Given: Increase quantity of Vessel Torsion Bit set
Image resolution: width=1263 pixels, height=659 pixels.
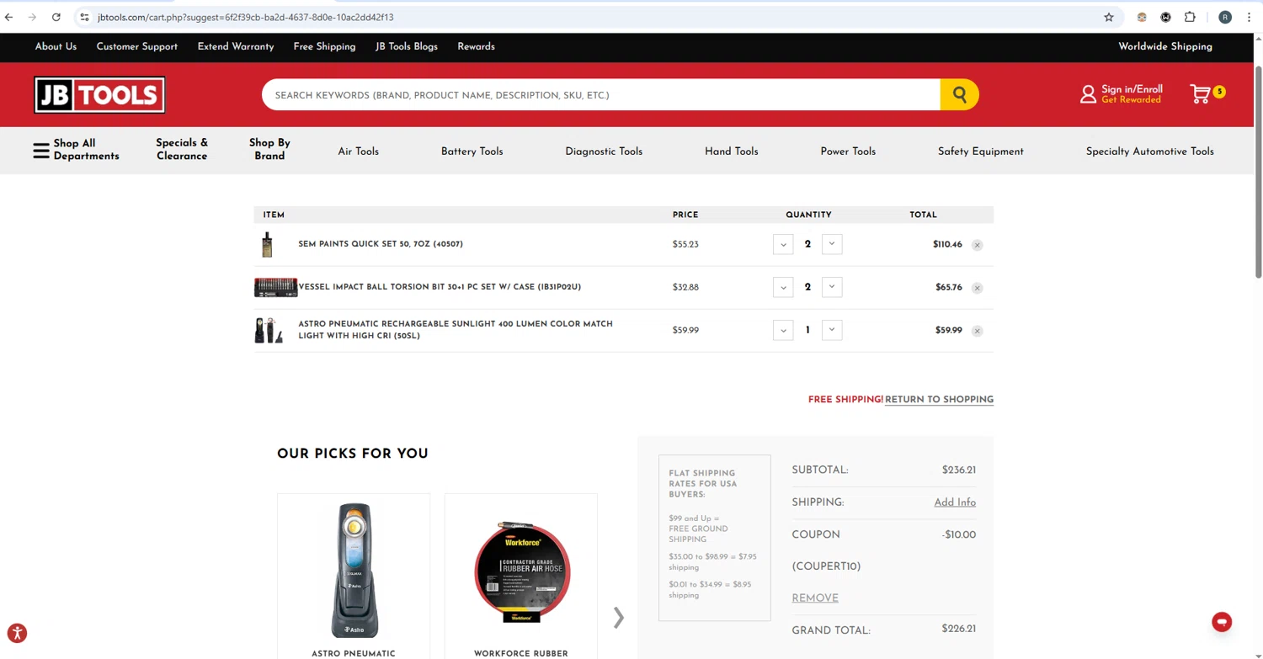Looking at the screenshot, I should 832,287.
